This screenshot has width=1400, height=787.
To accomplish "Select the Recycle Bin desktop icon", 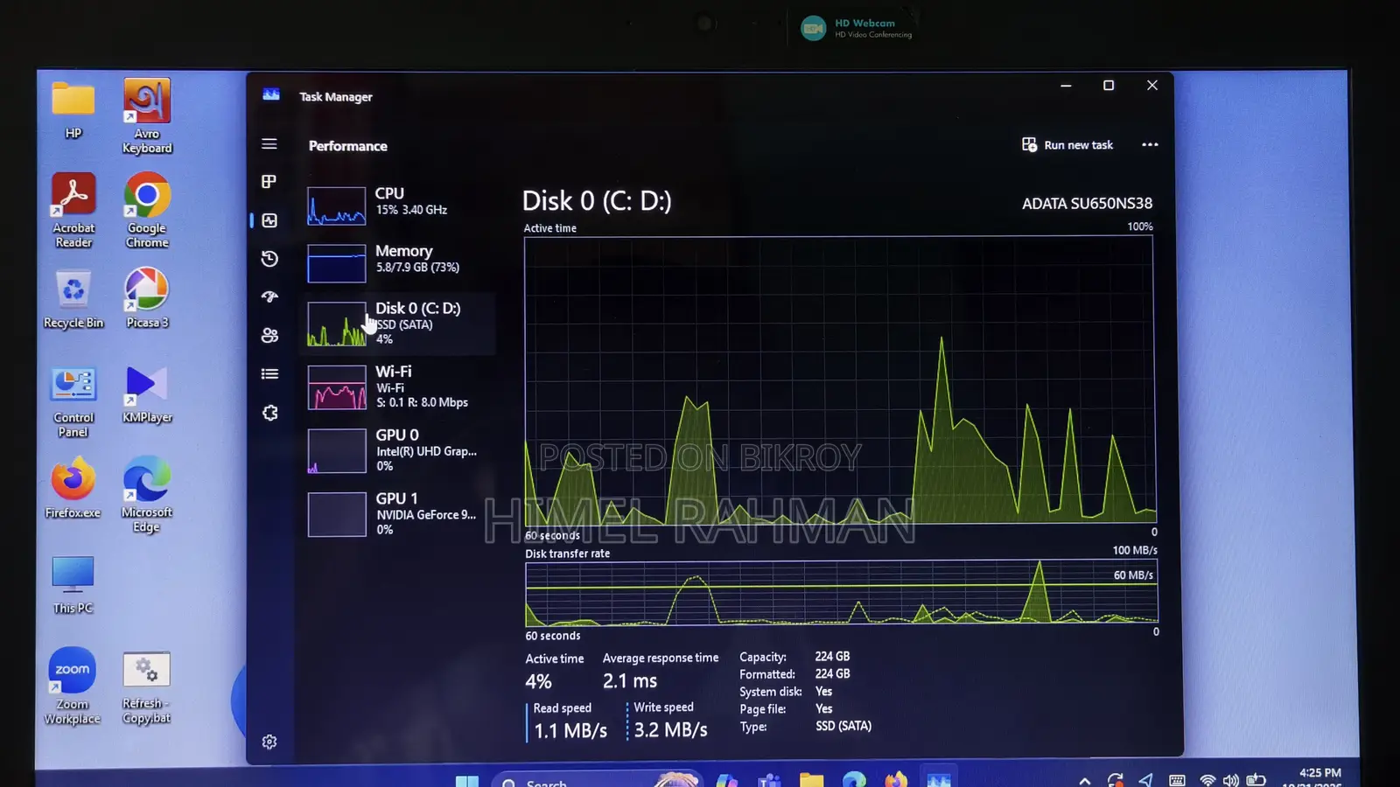I will coord(73,299).
